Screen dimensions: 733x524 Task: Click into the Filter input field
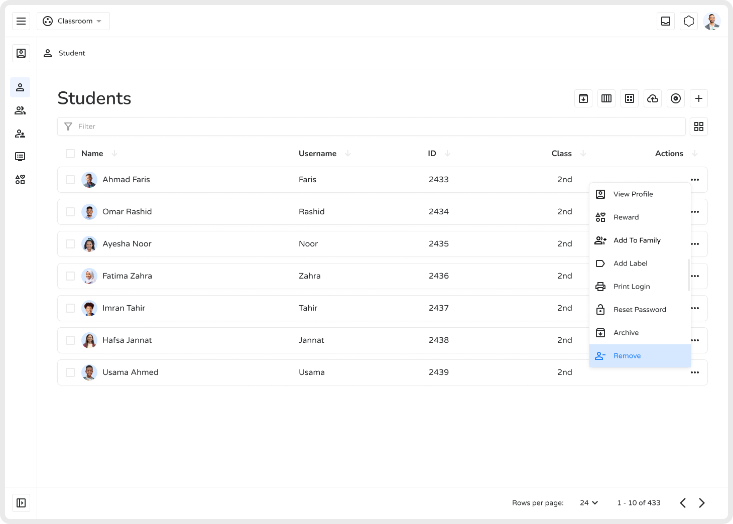[372, 126]
